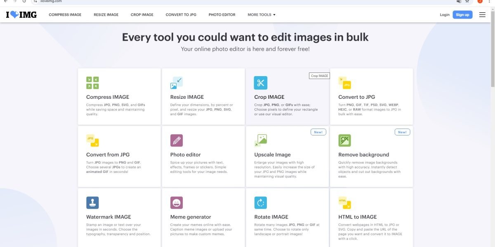
Task: Click the green Compress IMAGE arrows icon
Action: pos(92,83)
